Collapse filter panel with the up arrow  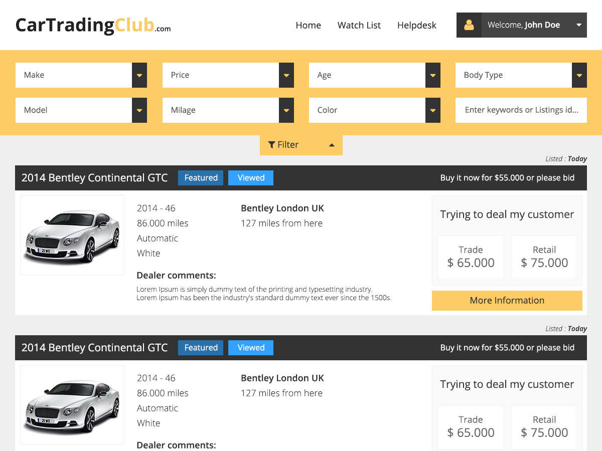(331, 145)
